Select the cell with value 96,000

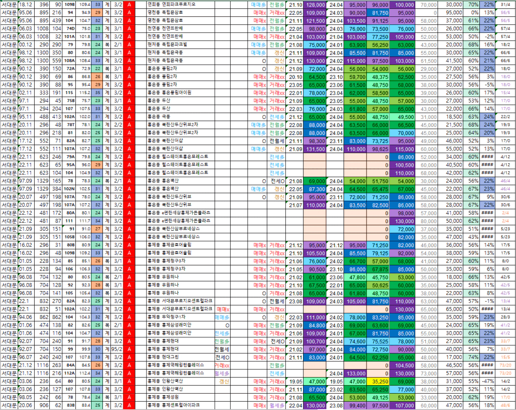click(378, 4)
